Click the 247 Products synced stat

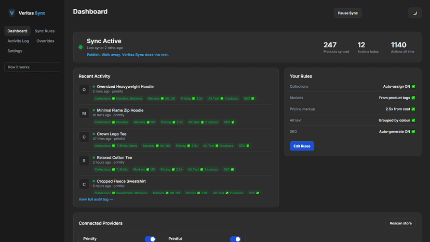coord(336,47)
